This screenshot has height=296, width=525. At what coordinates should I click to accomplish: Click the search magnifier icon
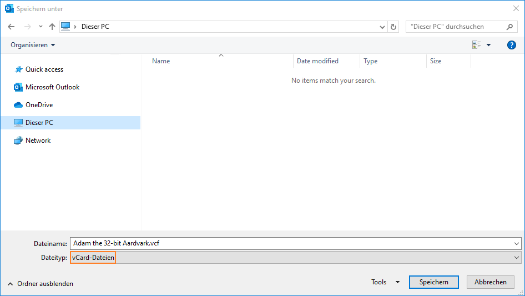coord(509,27)
